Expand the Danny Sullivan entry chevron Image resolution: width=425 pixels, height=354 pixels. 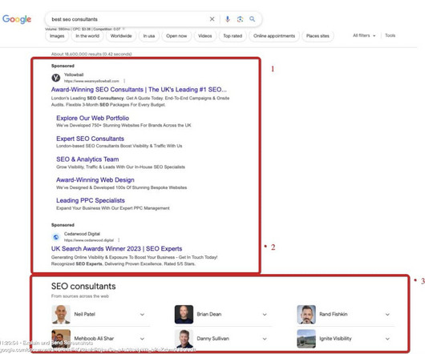(265, 339)
